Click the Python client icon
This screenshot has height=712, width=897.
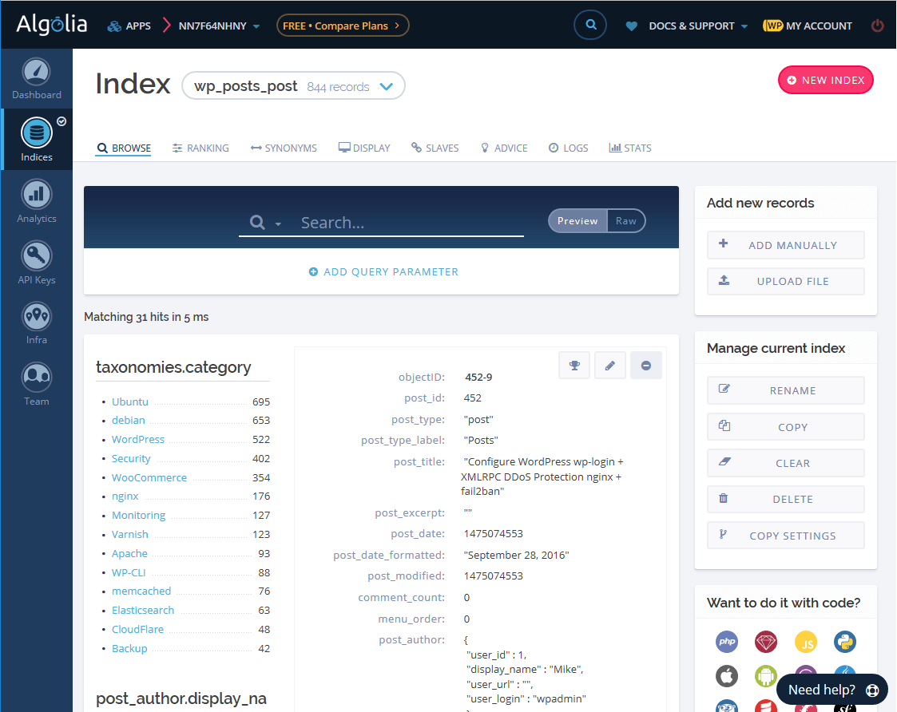tap(844, 642)
